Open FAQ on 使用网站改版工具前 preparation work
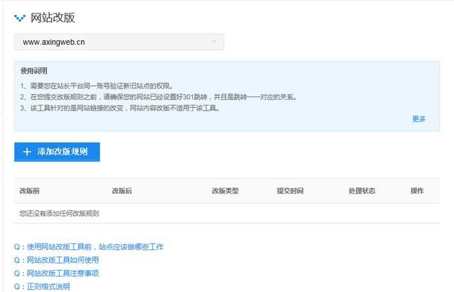Viewport: 454px width, 292px height. coord(89,247)
